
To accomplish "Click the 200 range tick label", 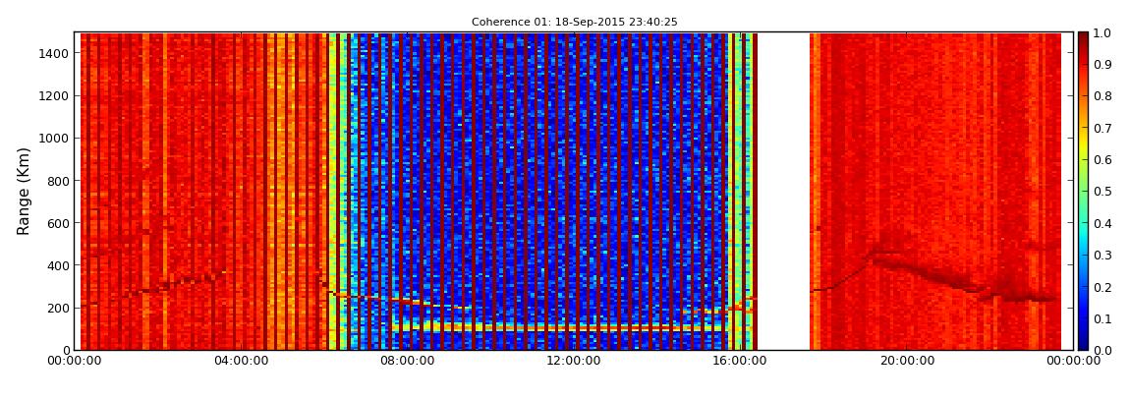I will pyautogui.click(x=58, y=308).
